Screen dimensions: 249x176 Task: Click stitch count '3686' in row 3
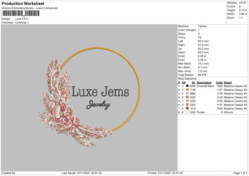point(192,93)
